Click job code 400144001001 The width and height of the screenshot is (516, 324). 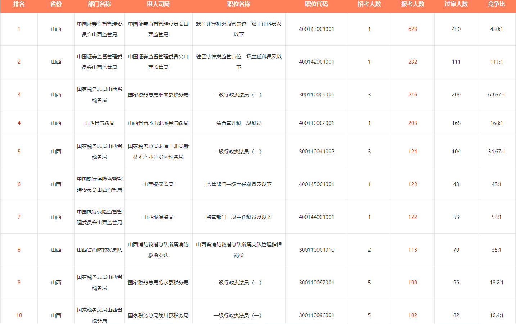(x=316, y=217)
